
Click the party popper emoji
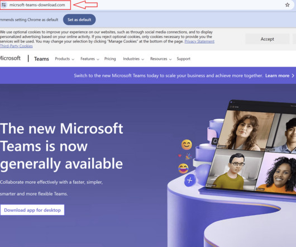click(x=188, y=156)
